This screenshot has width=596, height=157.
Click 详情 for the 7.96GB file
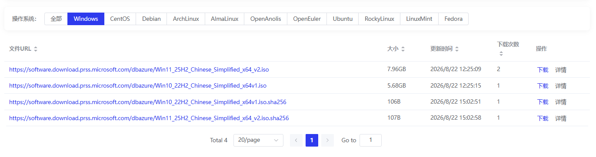coord(561,70)
